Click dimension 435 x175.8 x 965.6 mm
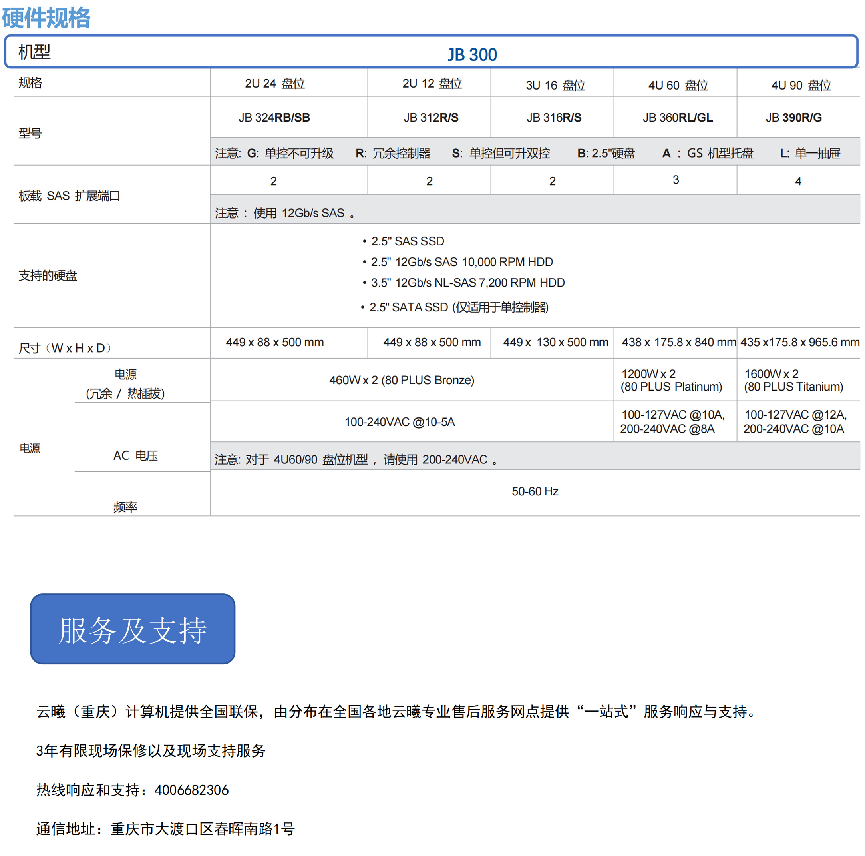Viewport: 865px width, 856px height. point(799,342)
